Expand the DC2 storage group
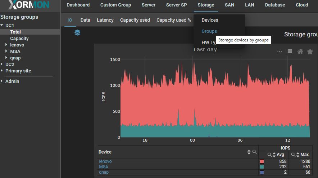 click(x=2, y=64)
